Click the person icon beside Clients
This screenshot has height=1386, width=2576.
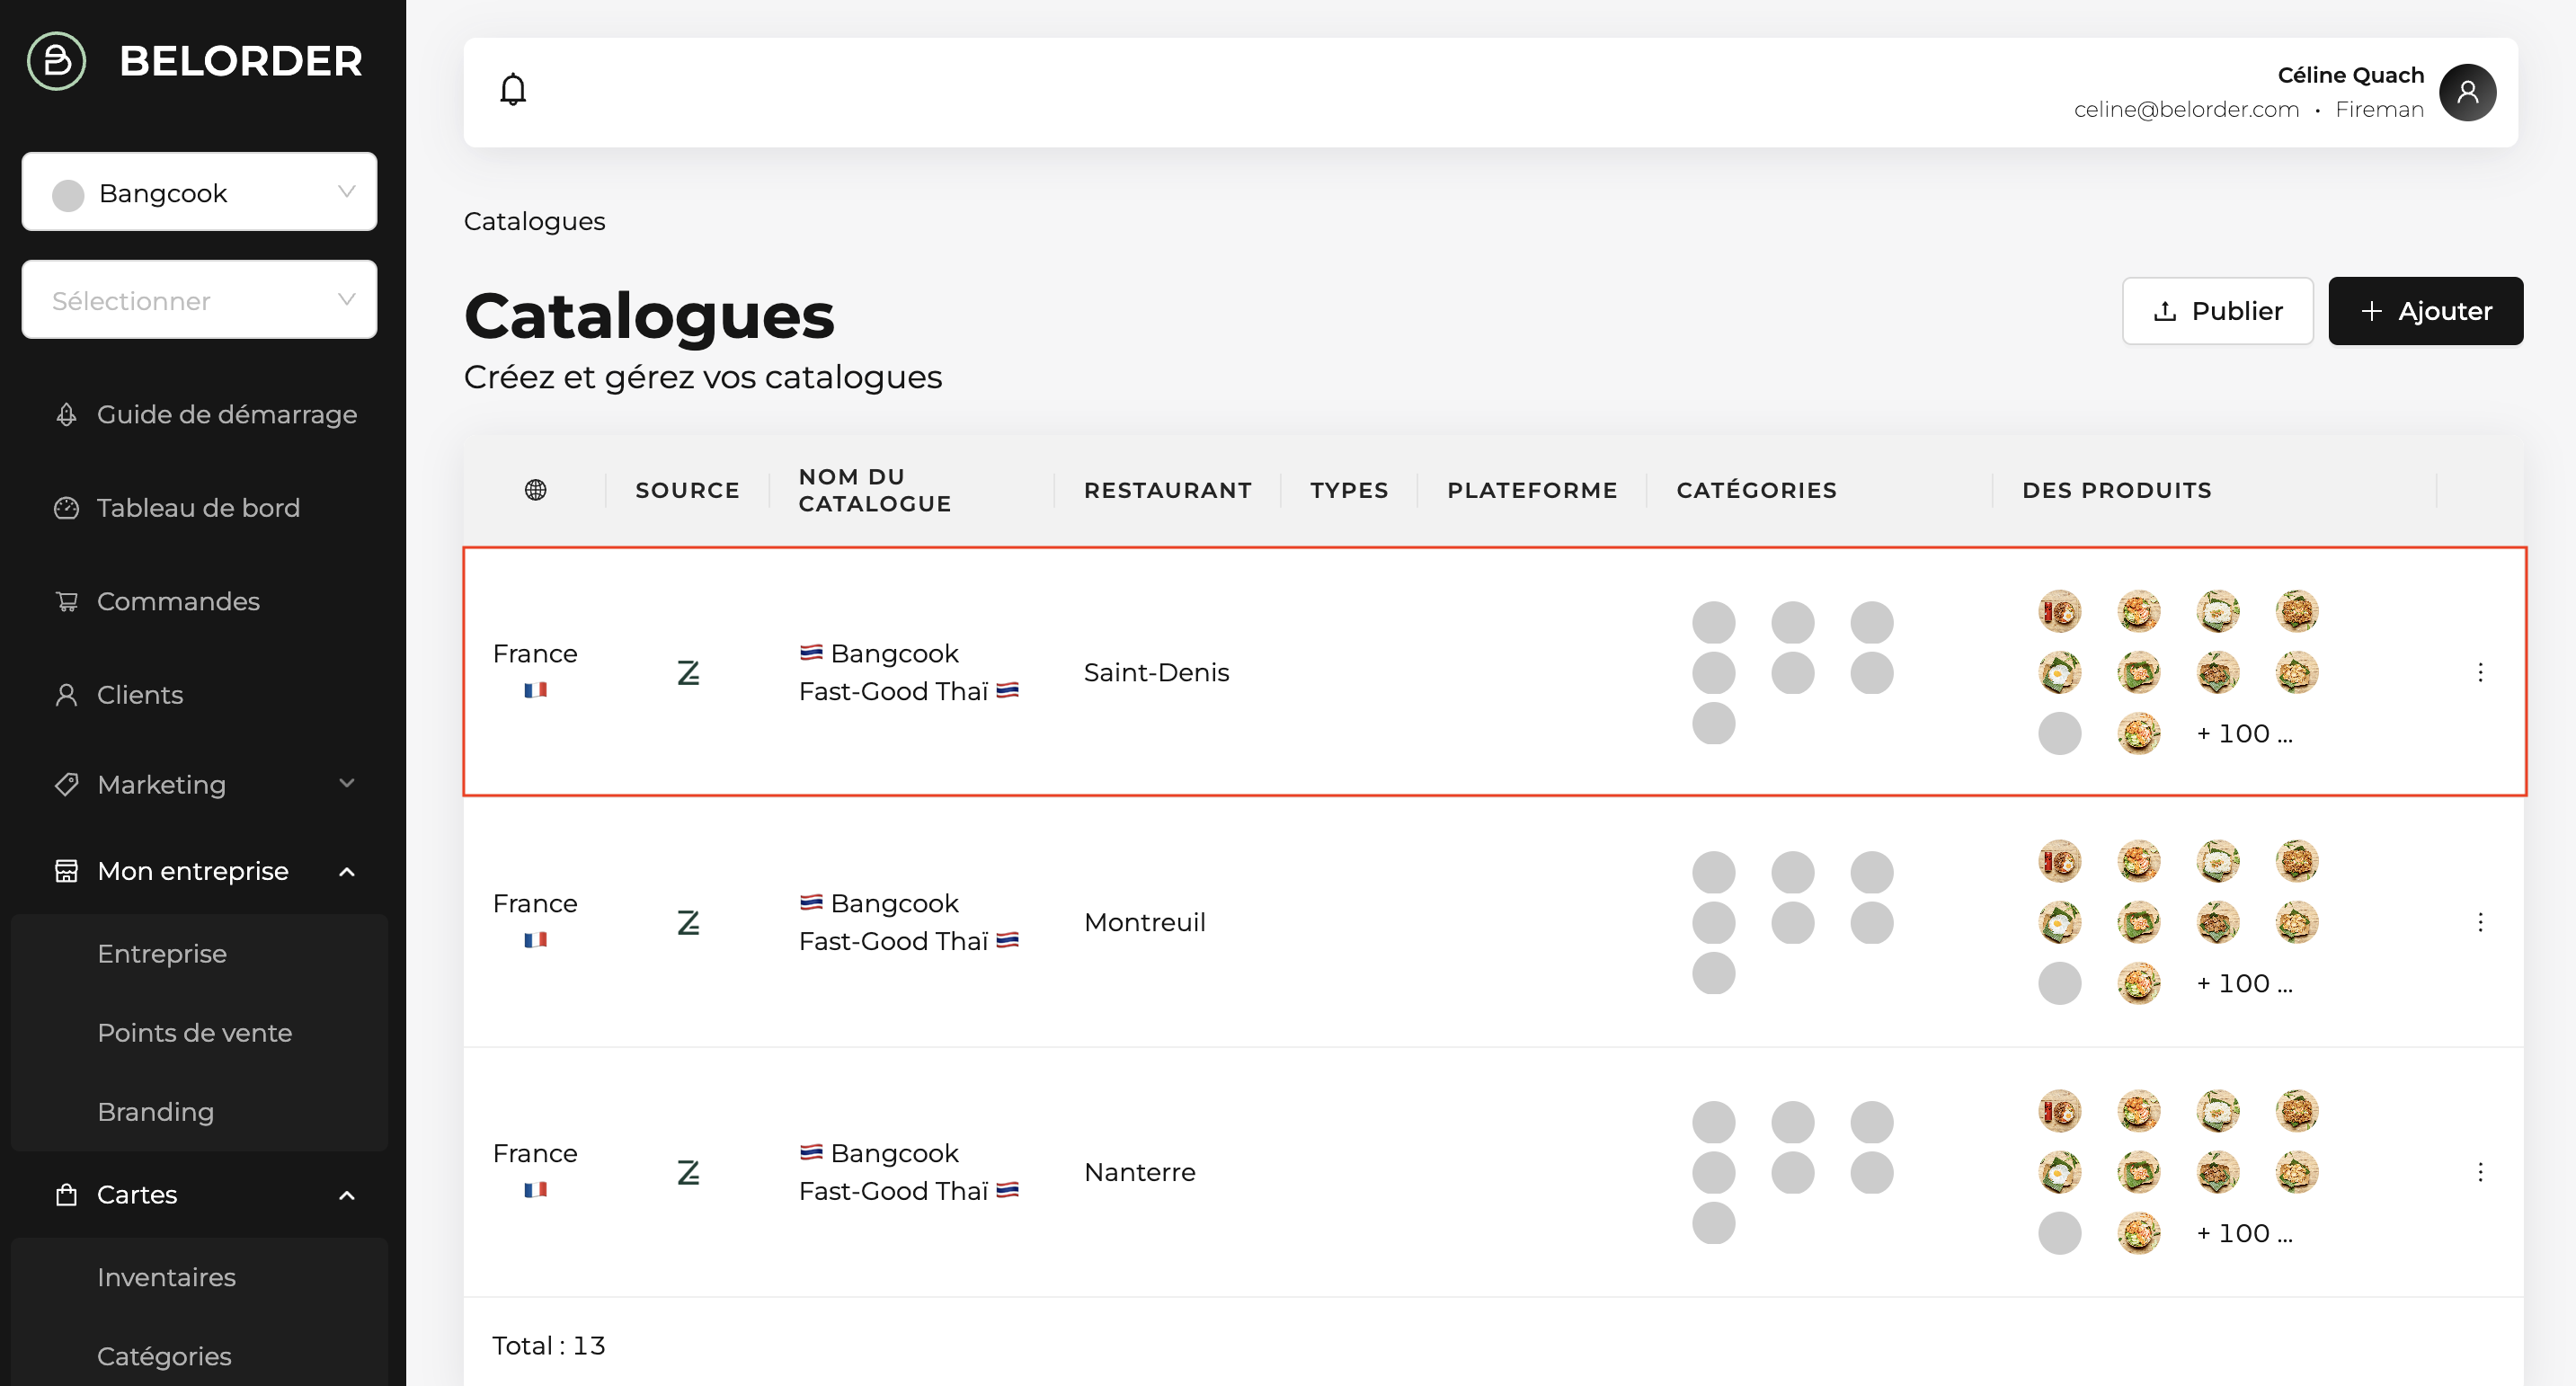click(x=66, y=695)
